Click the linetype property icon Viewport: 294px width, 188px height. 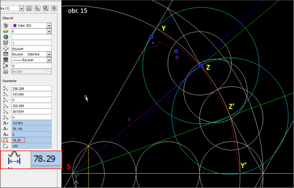coord(6,55)
